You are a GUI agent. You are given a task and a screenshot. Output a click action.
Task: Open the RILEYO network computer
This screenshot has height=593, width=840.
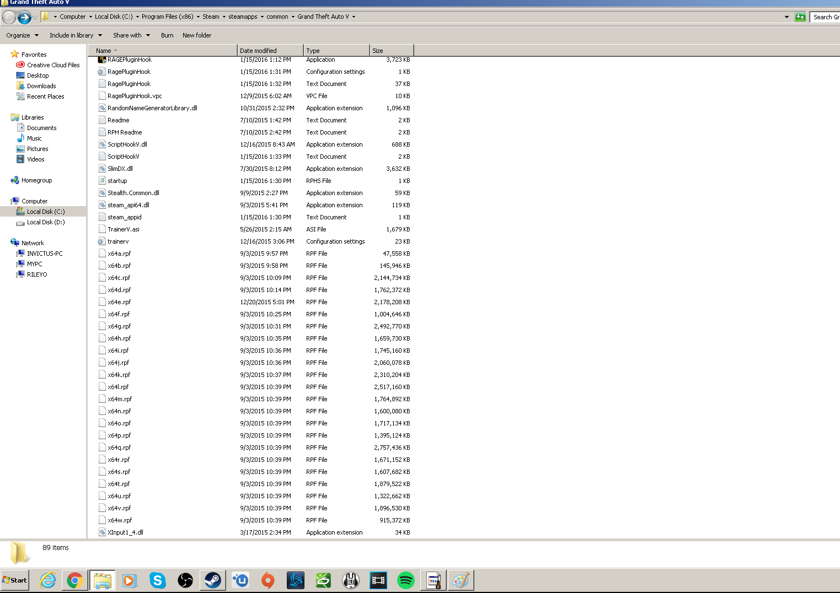[37, 274]
